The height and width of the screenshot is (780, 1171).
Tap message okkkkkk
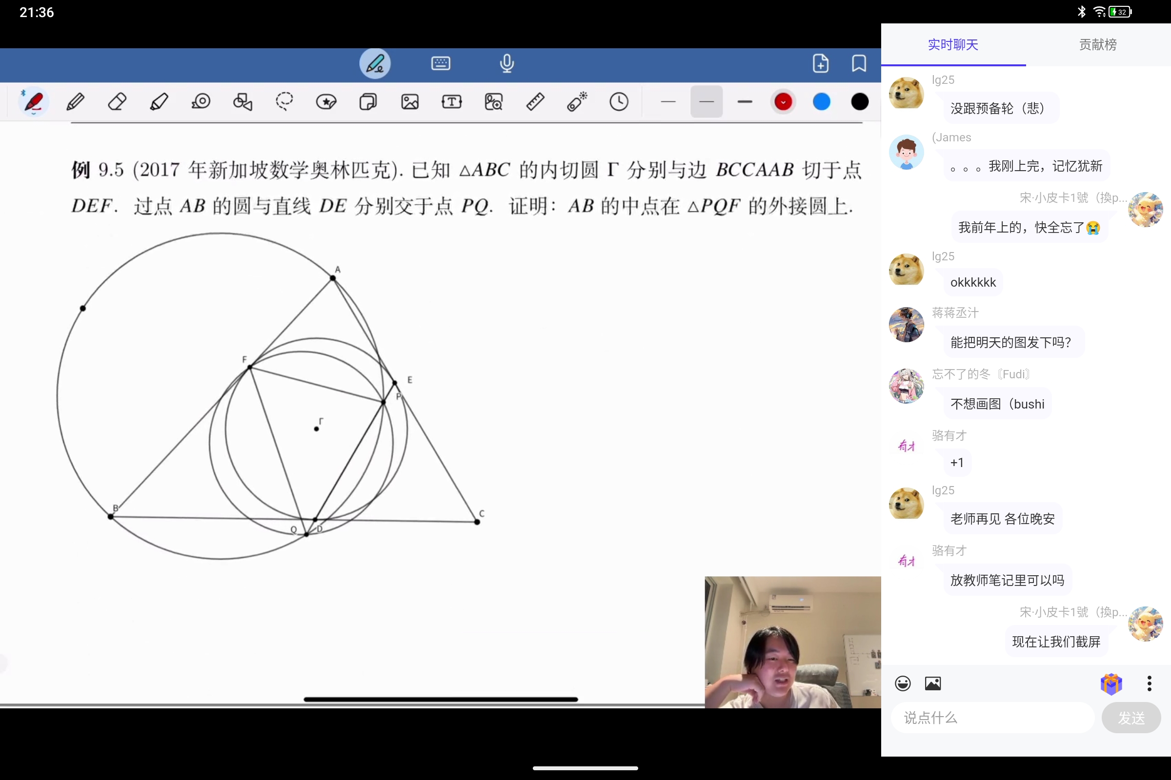[x=973, y=283]
